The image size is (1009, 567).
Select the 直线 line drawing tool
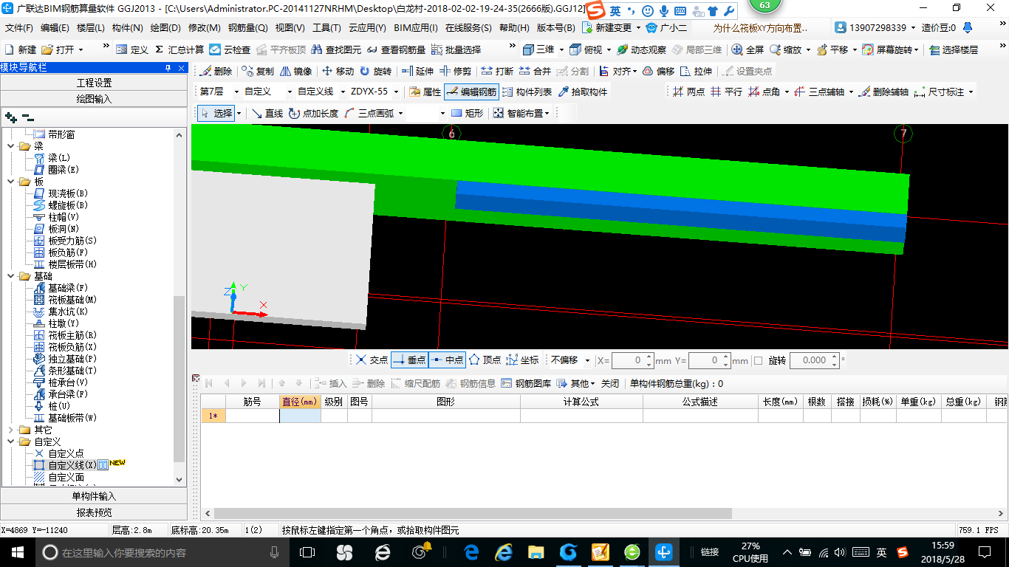point(267,113)
